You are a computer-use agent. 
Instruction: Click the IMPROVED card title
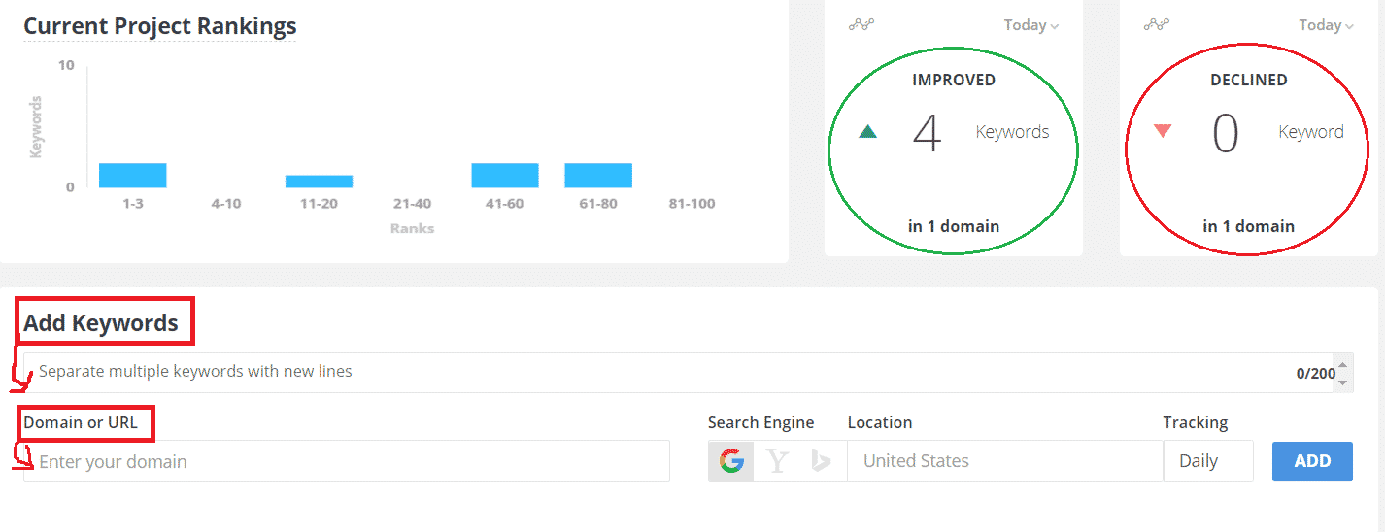click(954, 80)
